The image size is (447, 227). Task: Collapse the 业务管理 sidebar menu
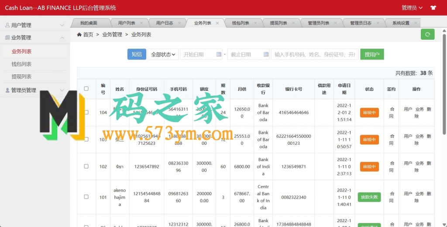coord(35,38)
